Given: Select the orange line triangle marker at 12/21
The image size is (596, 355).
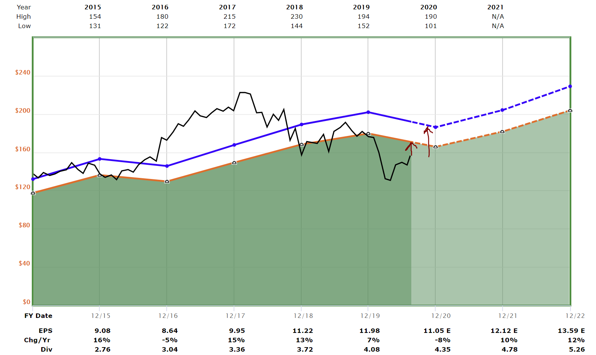Looking at the screenshot, I should (502, 132).
